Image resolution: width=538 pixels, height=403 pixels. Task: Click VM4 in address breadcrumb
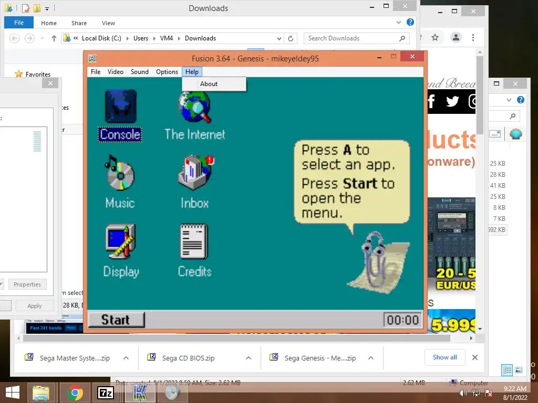167,38
